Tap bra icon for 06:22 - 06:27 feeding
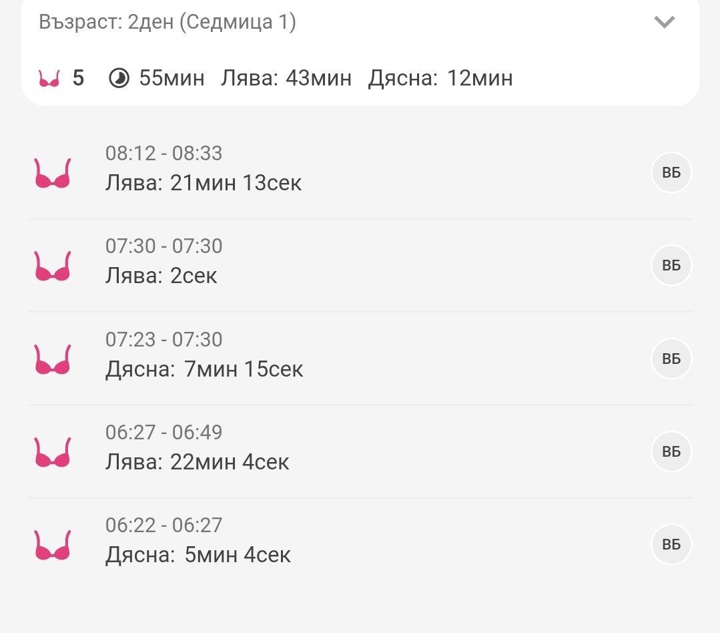 click(53, 545)
